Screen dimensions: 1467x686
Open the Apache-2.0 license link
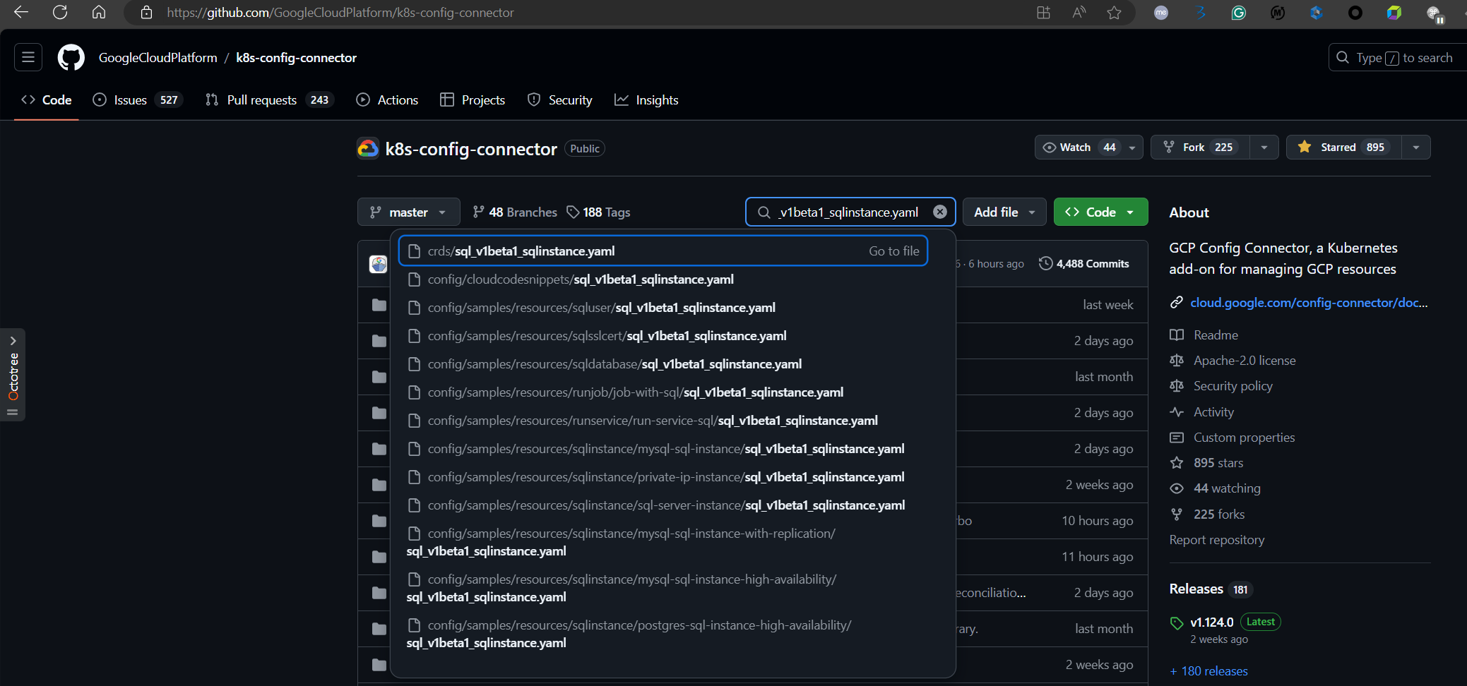(1233, 360)
